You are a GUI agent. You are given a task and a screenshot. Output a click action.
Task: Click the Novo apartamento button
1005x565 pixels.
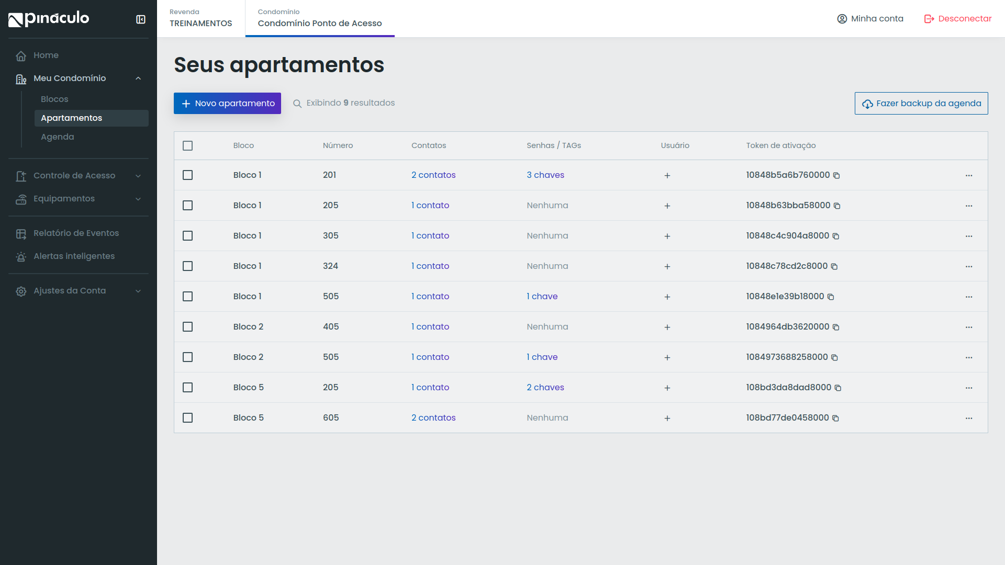227,103
